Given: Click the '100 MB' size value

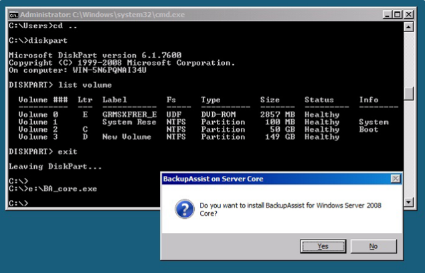Looking at the screenshot, I should pos(280,122).
